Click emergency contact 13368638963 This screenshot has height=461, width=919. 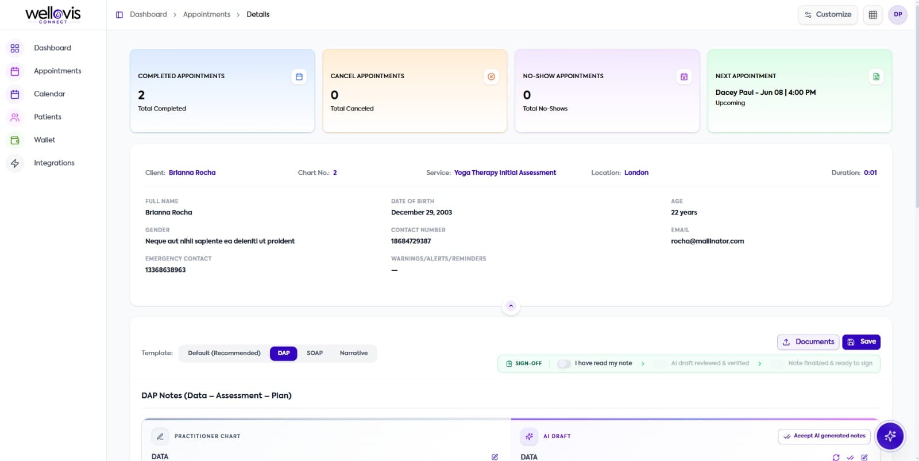165,270
